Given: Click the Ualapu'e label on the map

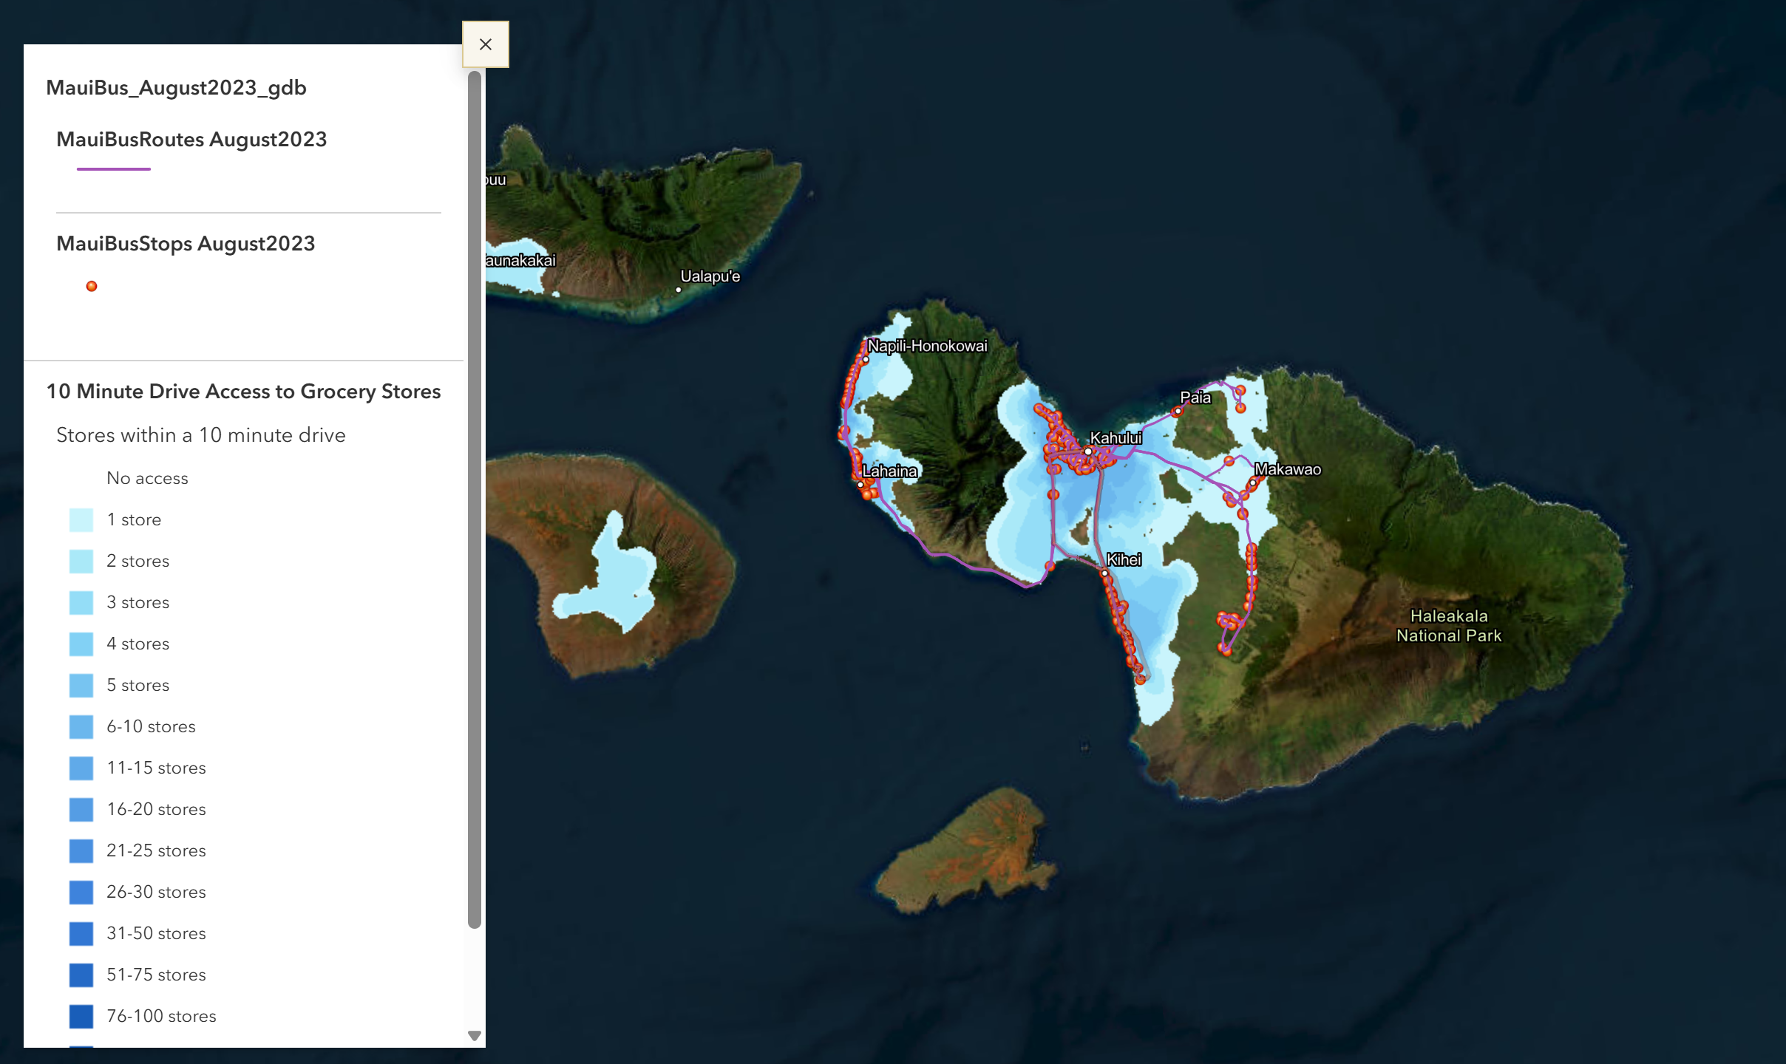Looking at the screenshot, I should click(710, 276).
